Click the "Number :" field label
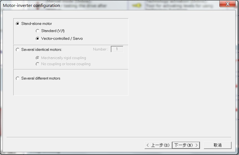Viewport: 239px width, 155px height. pyautogui.click(x=100, y=49)
